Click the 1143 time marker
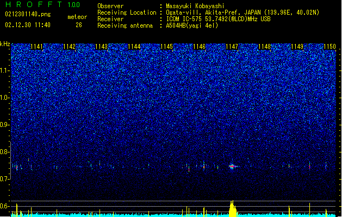The image size is (342, 217). [x=102, y=47]
